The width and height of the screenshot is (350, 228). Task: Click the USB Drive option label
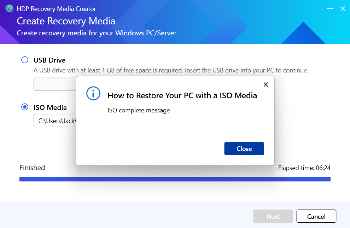(x=49, y=60)
